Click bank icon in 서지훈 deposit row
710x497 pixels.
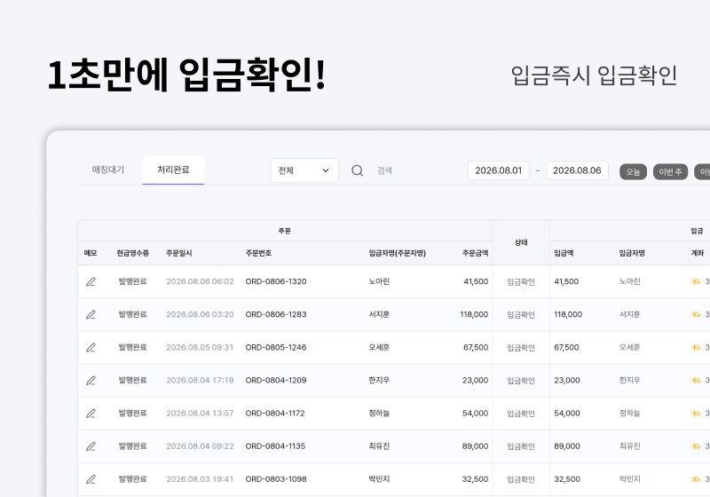[x=696, y=314]
